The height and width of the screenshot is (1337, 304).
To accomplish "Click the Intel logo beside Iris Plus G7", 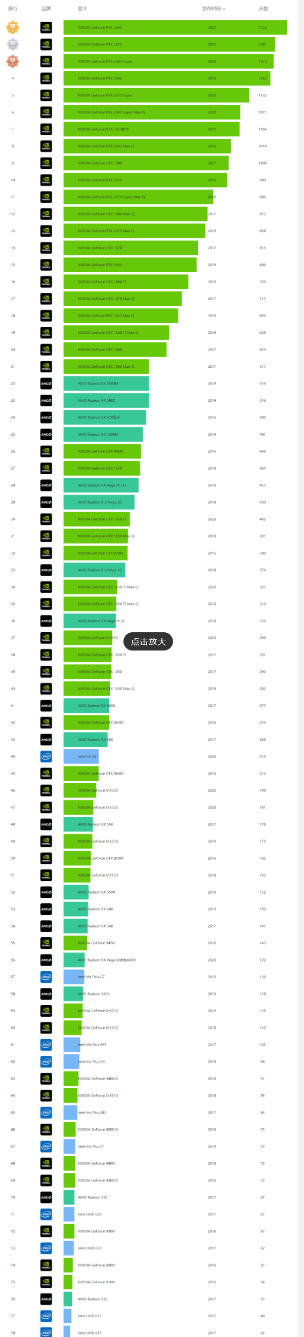I will [x=46, y=977].
